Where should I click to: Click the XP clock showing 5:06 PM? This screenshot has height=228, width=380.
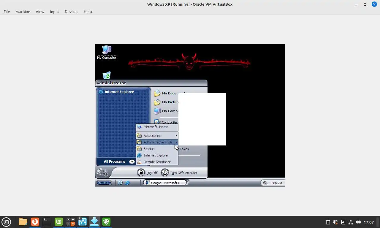[276, 183]
